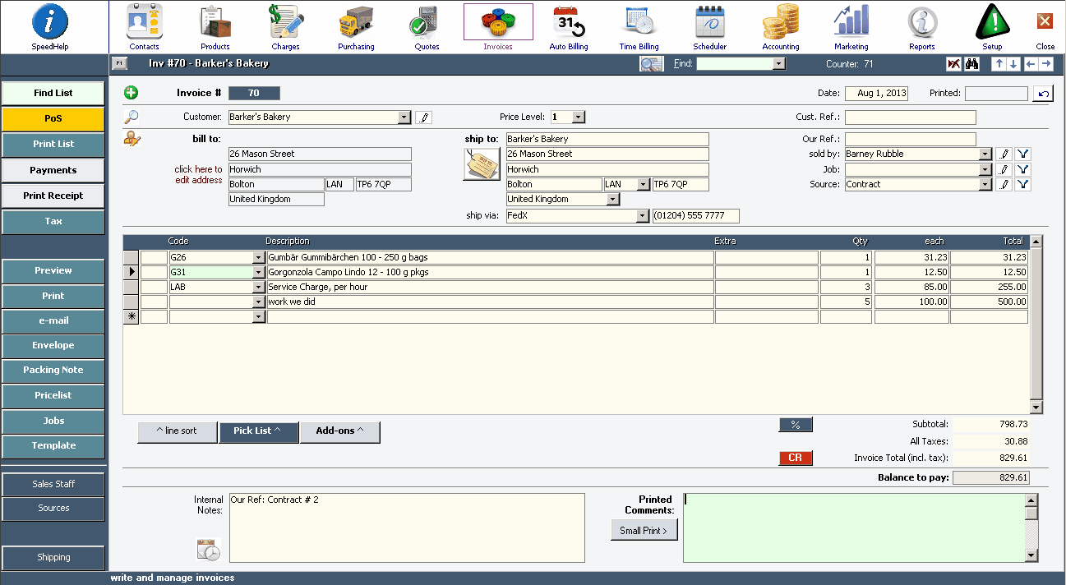Open the Add-ons menu

click(339, 431)
